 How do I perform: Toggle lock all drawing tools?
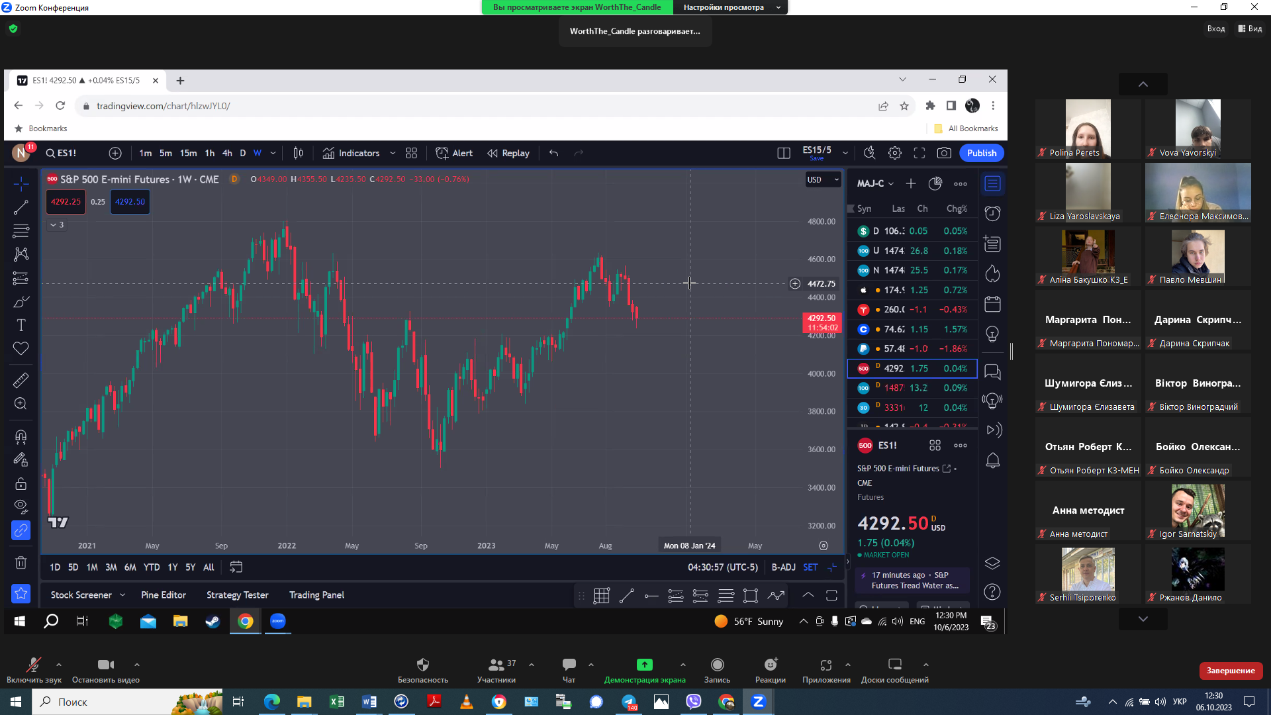[21, 483]
